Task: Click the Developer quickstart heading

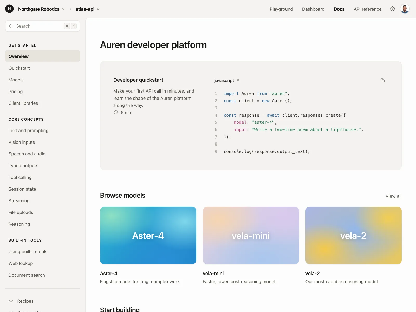Action: pyautogui.click(x=138, y=80)
